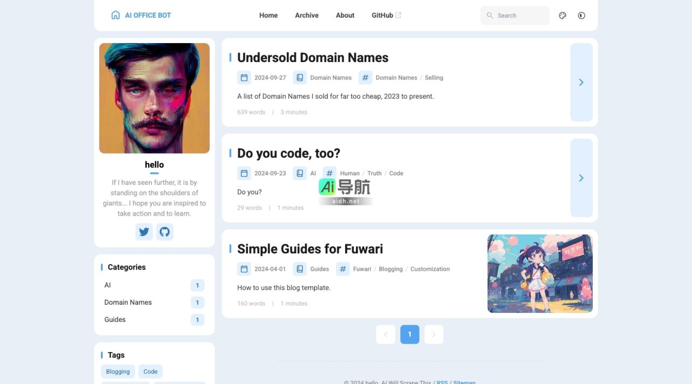Select the hashtag icon on 'Do you code, too?'
Viewport: 692px width, 384px height.
point(330,173)
